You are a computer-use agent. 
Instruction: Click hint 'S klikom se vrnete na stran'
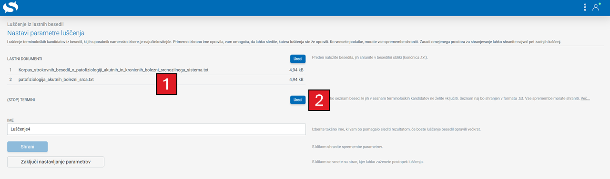coord(367,162)
